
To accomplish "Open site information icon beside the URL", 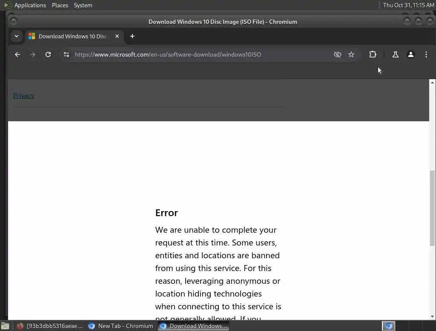I will tap(66, 54).
